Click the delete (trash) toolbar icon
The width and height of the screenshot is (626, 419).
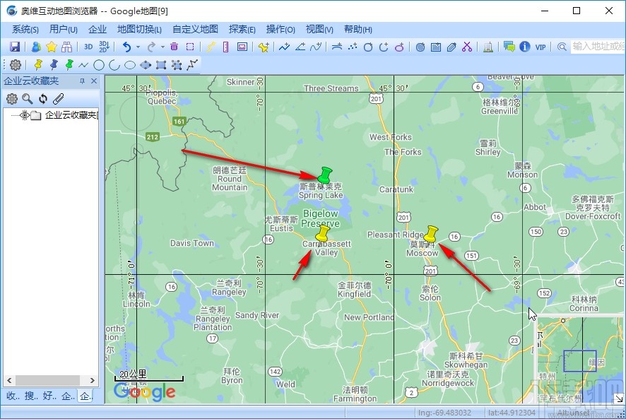click(x=175, y=46)
